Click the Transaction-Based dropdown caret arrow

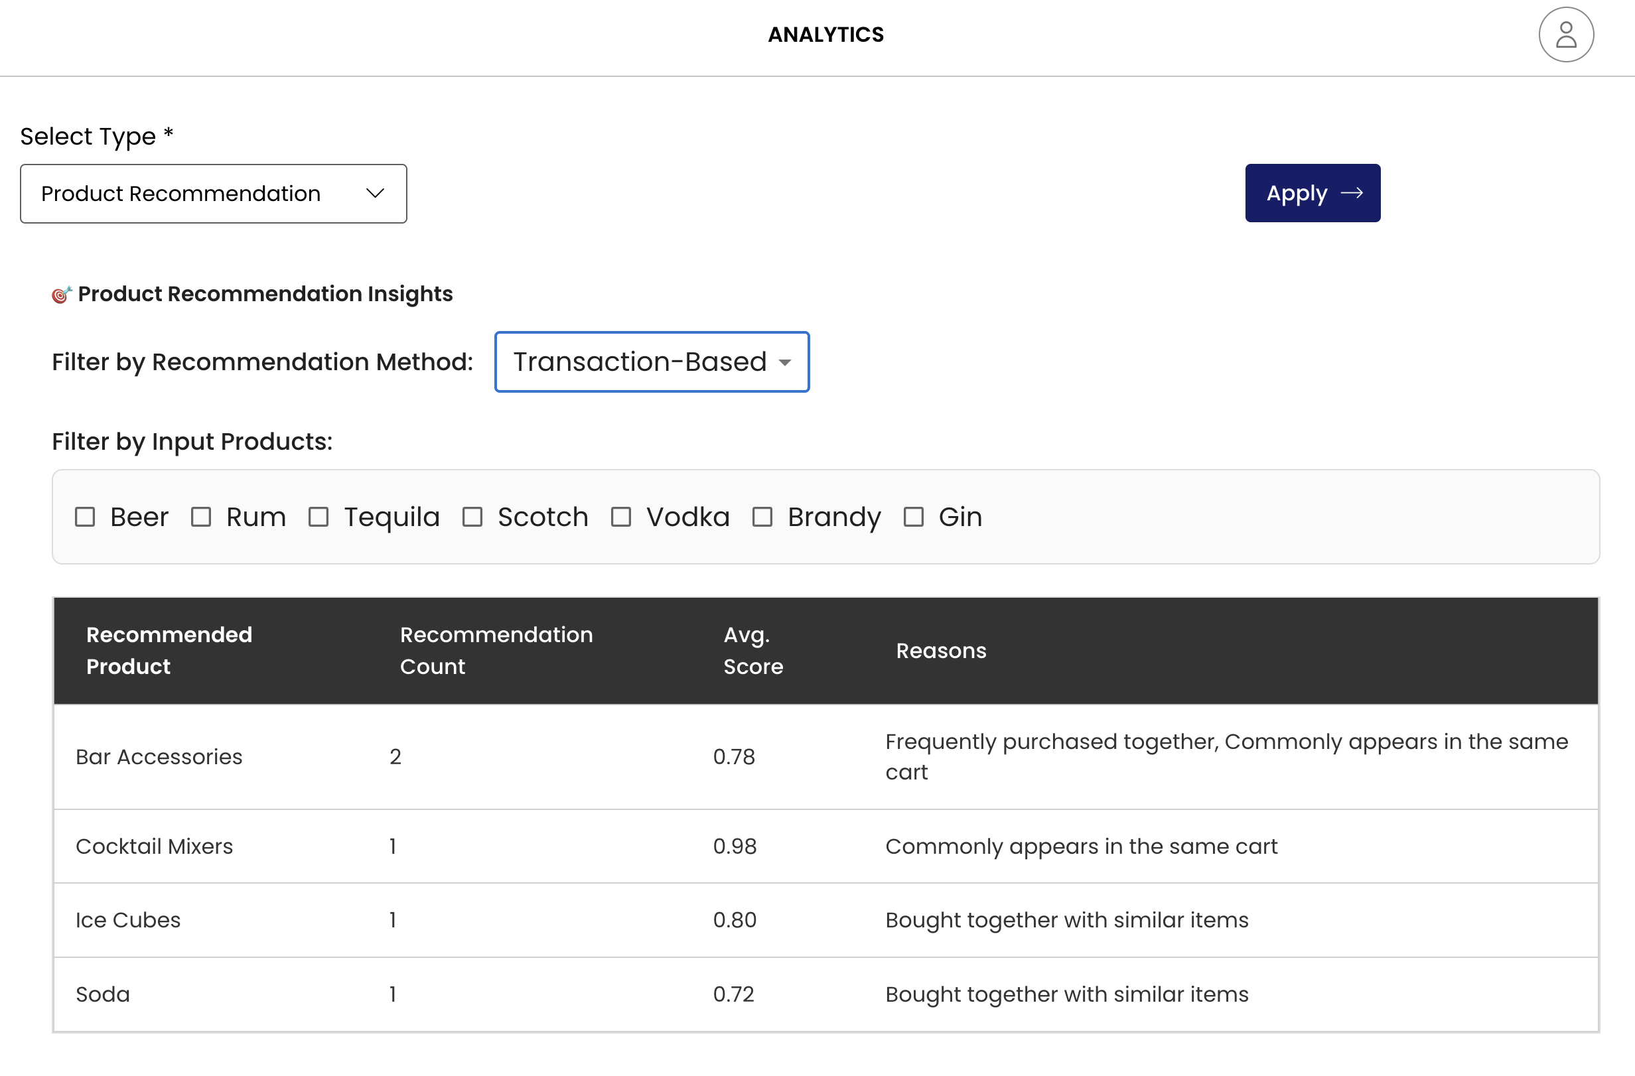click(x=784, y=363)
